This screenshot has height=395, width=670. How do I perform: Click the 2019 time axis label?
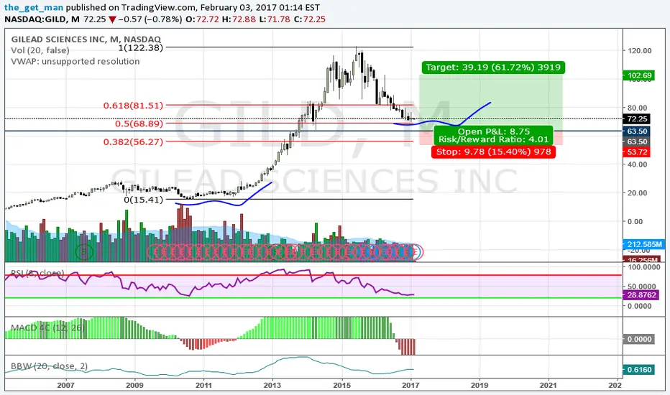[479, 385]
